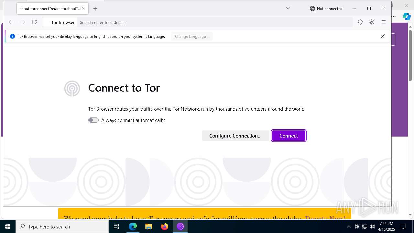This screenshot has height=233, width=414.
Task: Reload the current page
Action: pyautogui.click(x=34, y=22)
